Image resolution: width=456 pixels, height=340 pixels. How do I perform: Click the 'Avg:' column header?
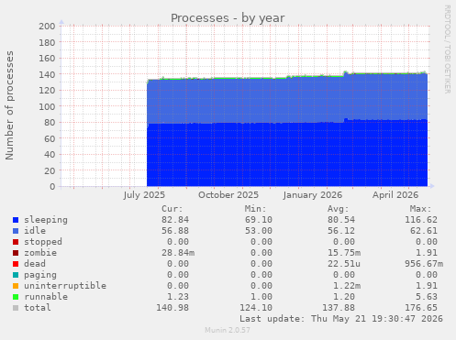pos(339,209)
